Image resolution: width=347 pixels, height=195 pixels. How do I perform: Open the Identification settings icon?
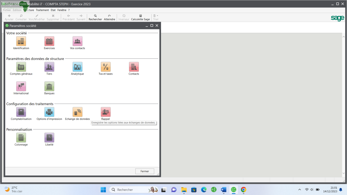(x=21, y=41)
